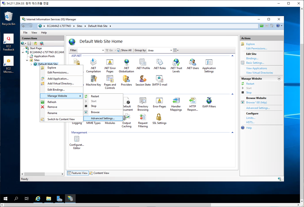
Task: Choose Advanced Settings... in the submenu
Action: point(103,118)
